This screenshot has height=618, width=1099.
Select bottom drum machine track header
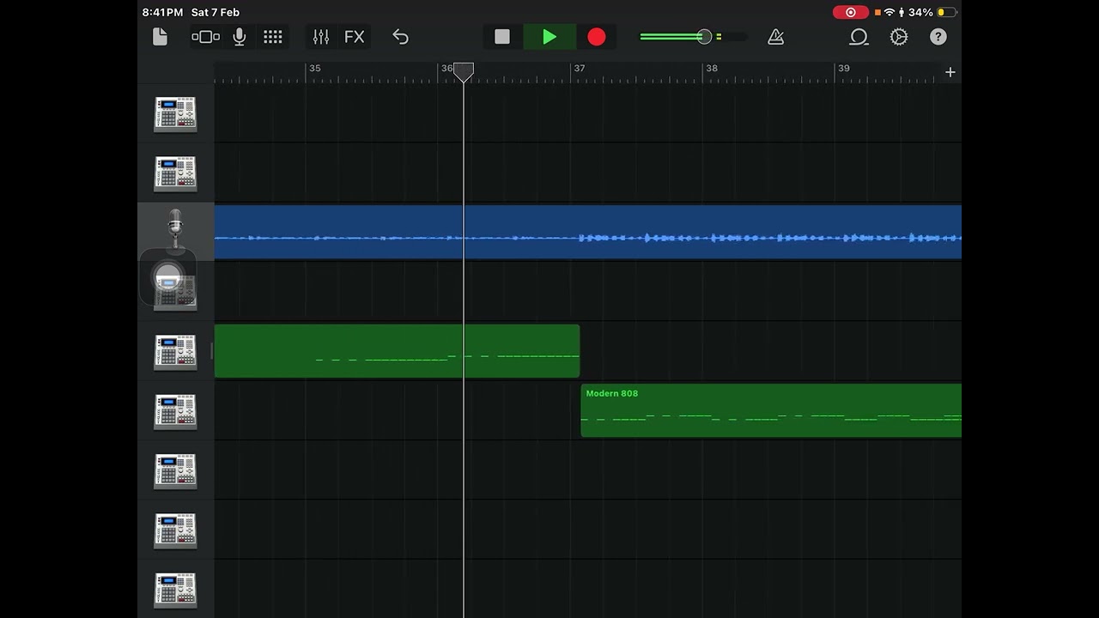(175, 590)
